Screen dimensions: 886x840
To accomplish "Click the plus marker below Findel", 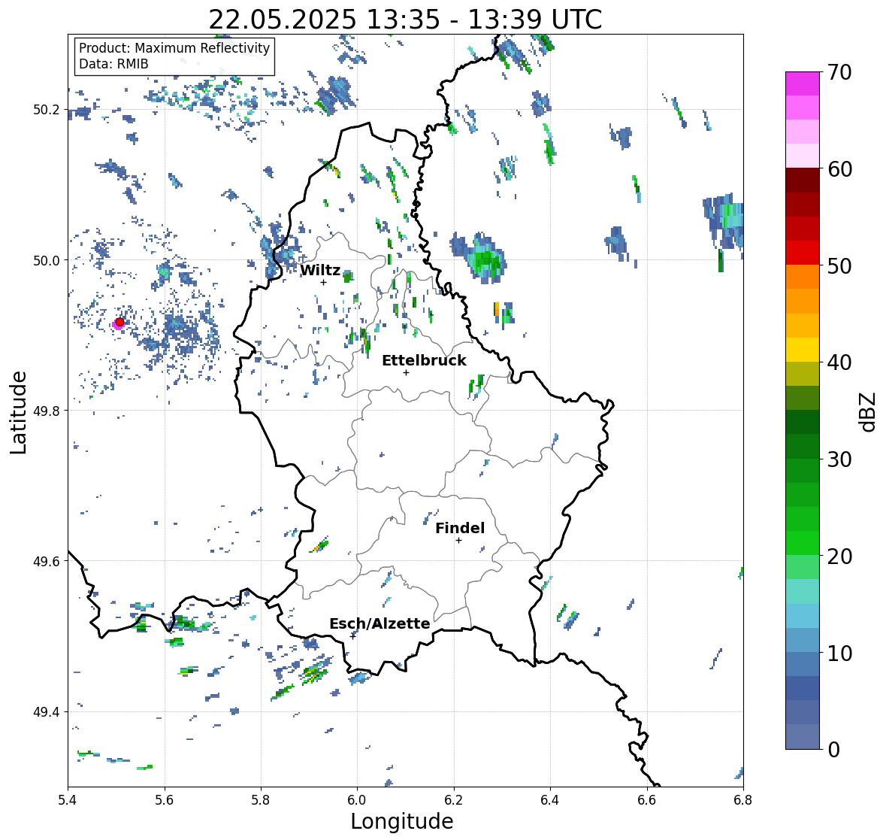I will tap(458, 541).
